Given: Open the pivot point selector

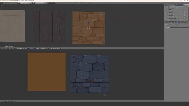Looking at the screenshot, I should coord(29,48).
